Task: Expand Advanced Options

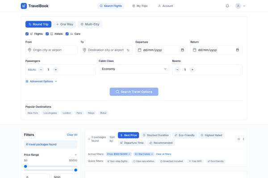Action: 41,81
